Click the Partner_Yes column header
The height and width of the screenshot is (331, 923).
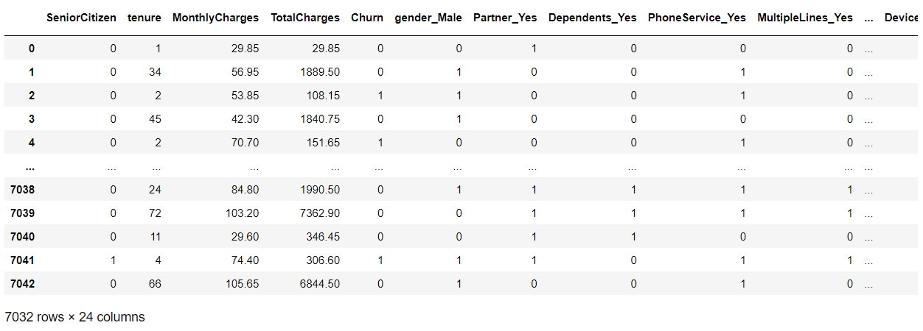(505, 18)
